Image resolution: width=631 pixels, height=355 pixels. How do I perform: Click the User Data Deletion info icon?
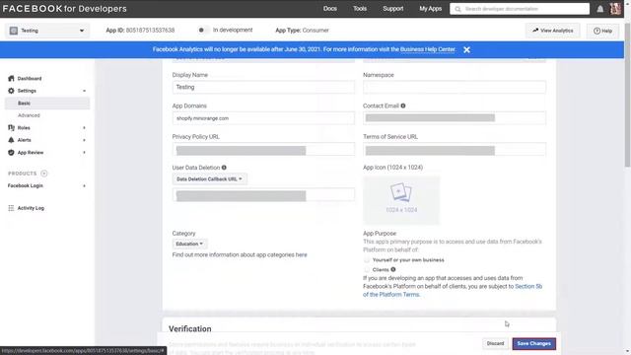224,168
